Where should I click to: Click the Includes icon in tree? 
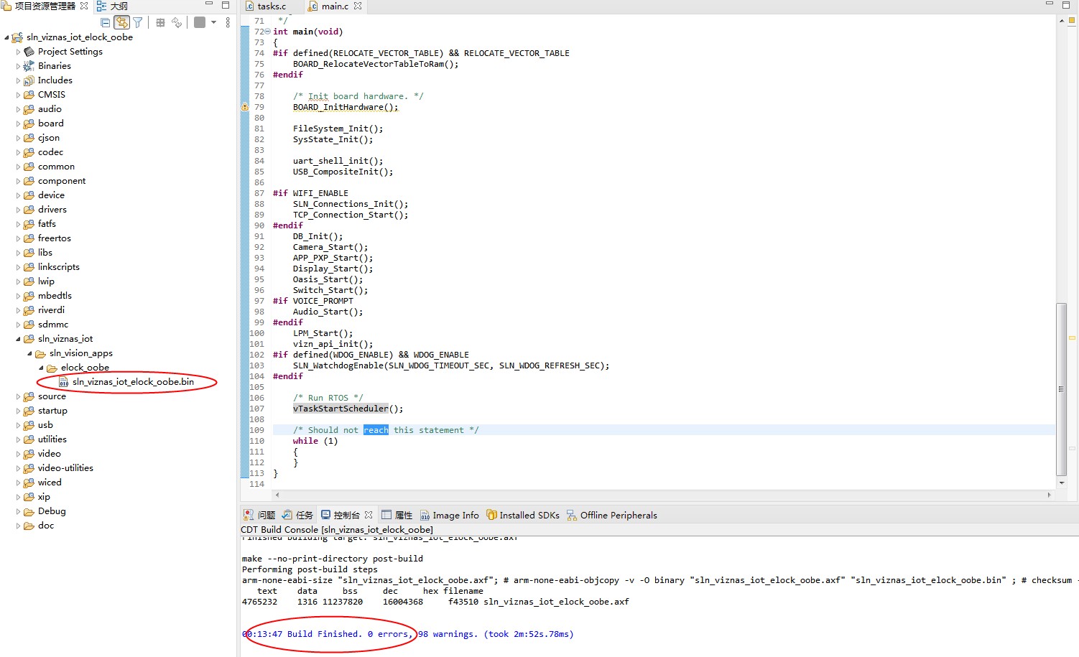coord(29,80)
